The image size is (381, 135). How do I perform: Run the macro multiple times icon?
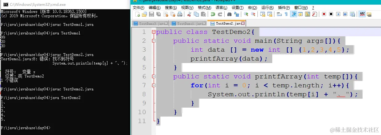pos(345,14)
